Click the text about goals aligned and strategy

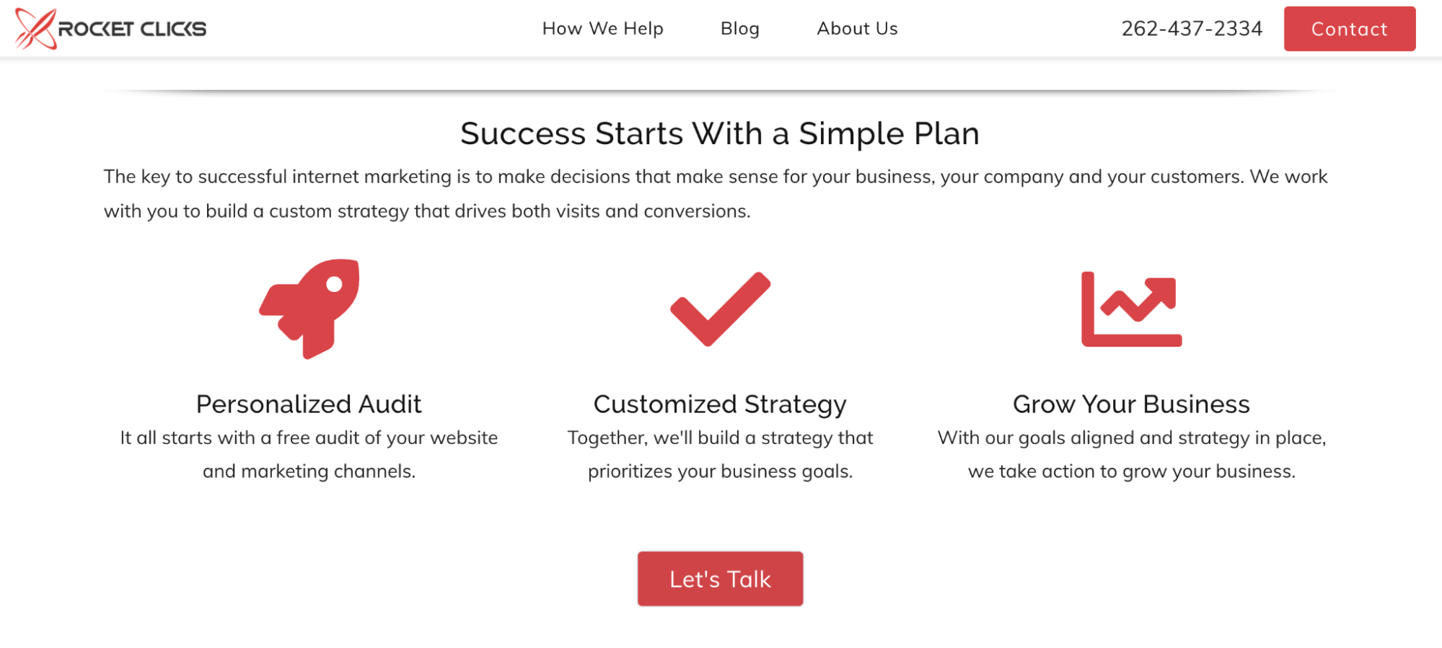[x=1131, y=454]
